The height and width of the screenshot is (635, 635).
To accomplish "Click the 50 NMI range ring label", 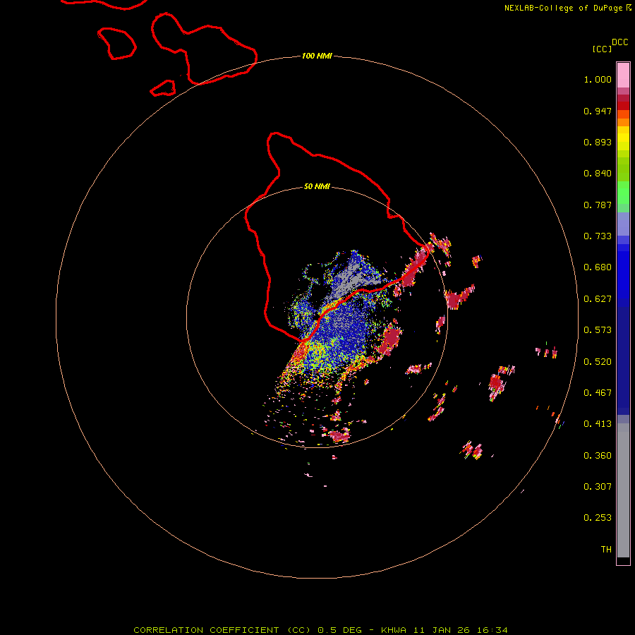I will click(317, 186).
